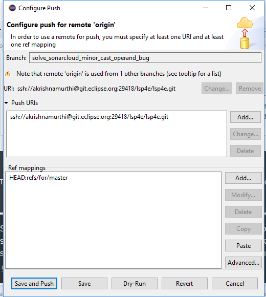Click the cloud push banner image
Viewport: 266px width, 297px height.
[245, 33]
